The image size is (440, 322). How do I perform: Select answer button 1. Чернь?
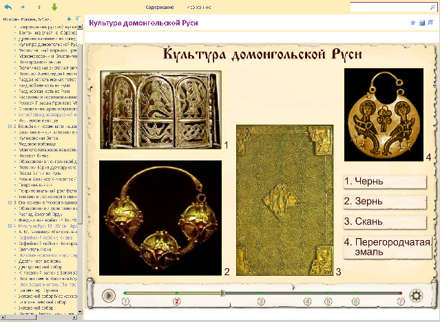coord(385,182)
